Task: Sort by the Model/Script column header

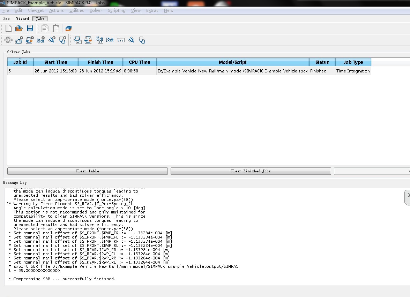Action: pos(233,62)
